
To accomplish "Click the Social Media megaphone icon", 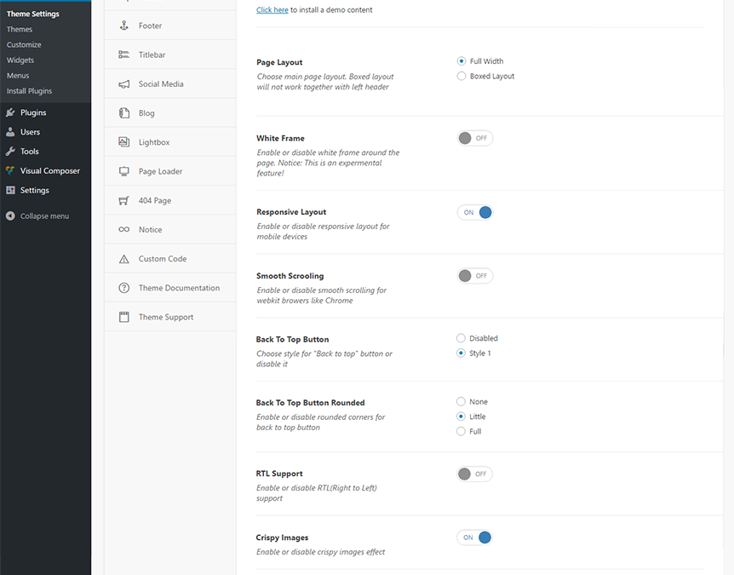I will [x=124, y=83].
